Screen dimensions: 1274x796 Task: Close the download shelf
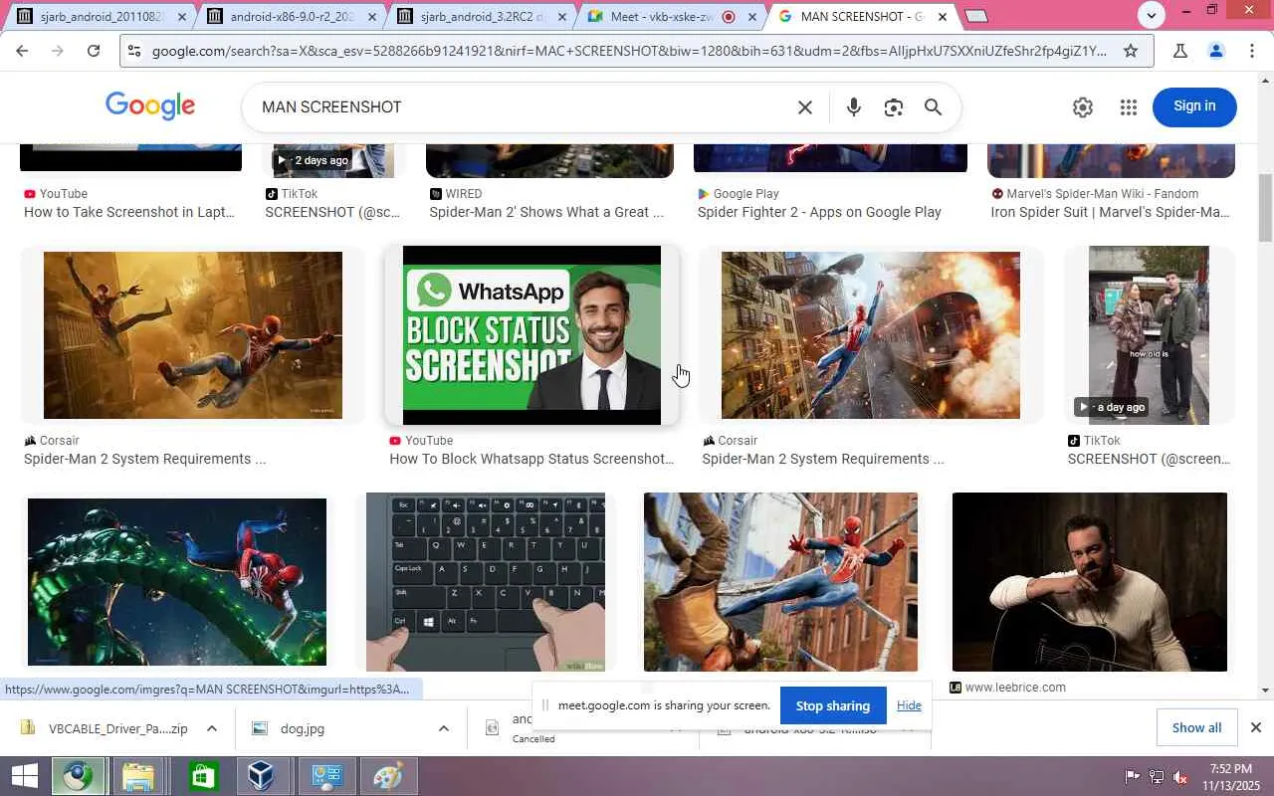[x=1255, y=727]
